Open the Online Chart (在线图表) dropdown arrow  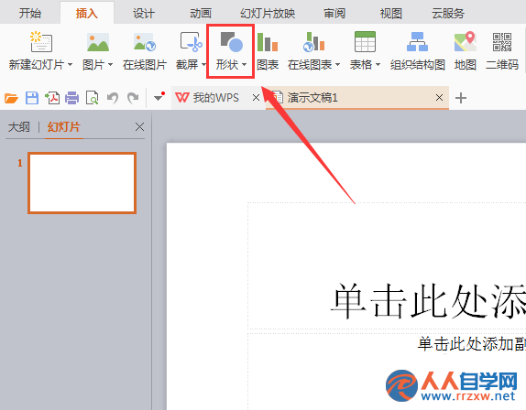click(x=337, y=65)
